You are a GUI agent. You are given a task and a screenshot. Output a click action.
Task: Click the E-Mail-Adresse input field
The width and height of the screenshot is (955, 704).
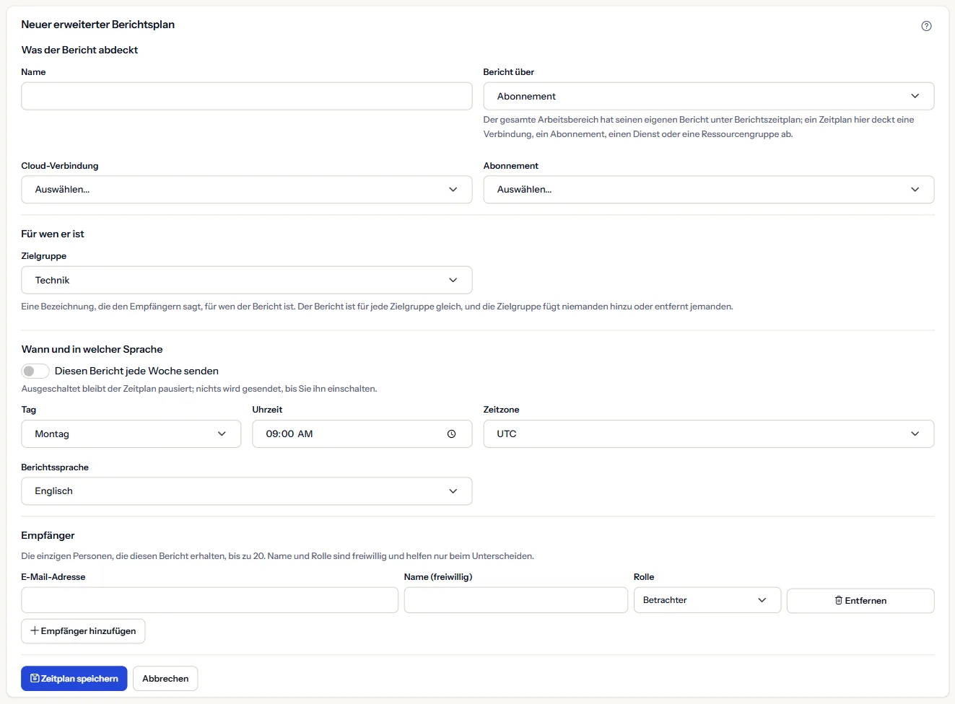(209, 600)
